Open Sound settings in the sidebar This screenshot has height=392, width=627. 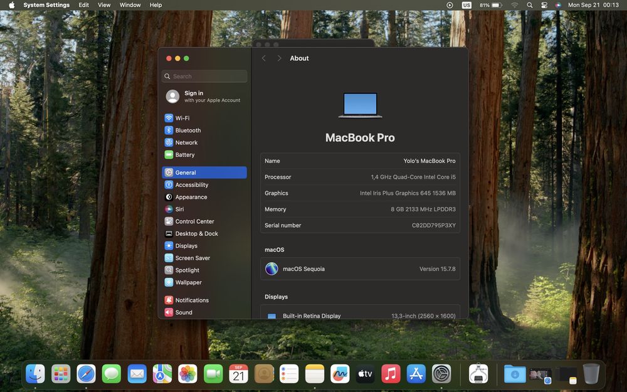pos(204,312)
